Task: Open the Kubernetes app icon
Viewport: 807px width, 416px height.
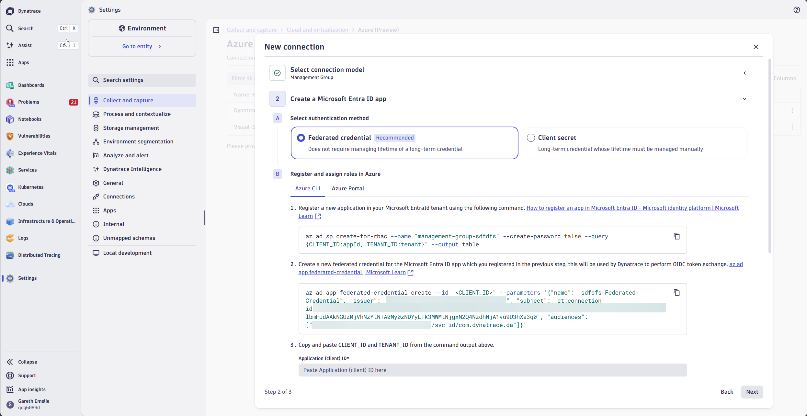Action: click(10, 187)
